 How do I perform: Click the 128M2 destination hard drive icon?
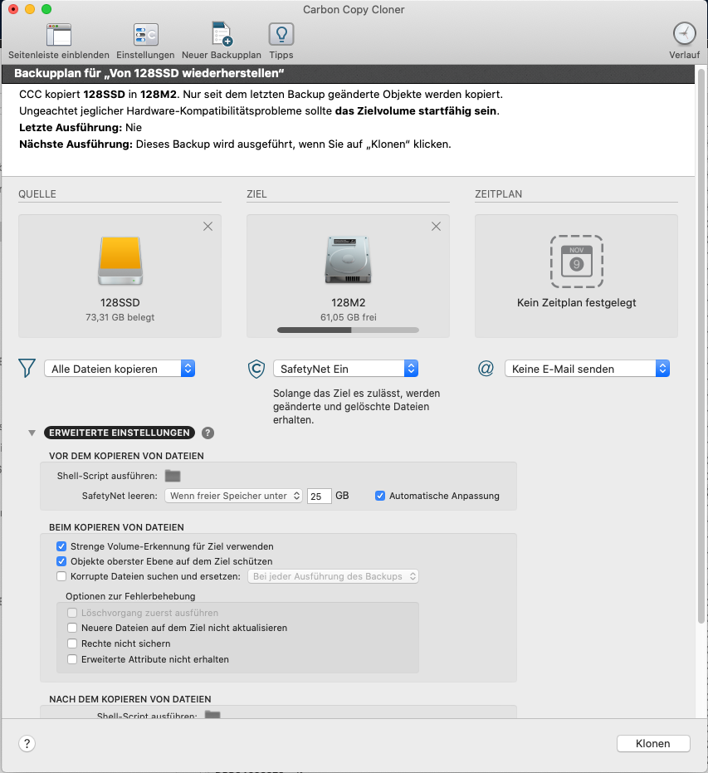[348, 260]
